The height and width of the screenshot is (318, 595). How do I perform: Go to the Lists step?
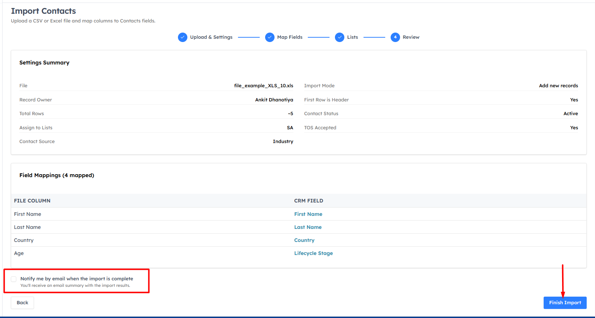coord(353,37)
